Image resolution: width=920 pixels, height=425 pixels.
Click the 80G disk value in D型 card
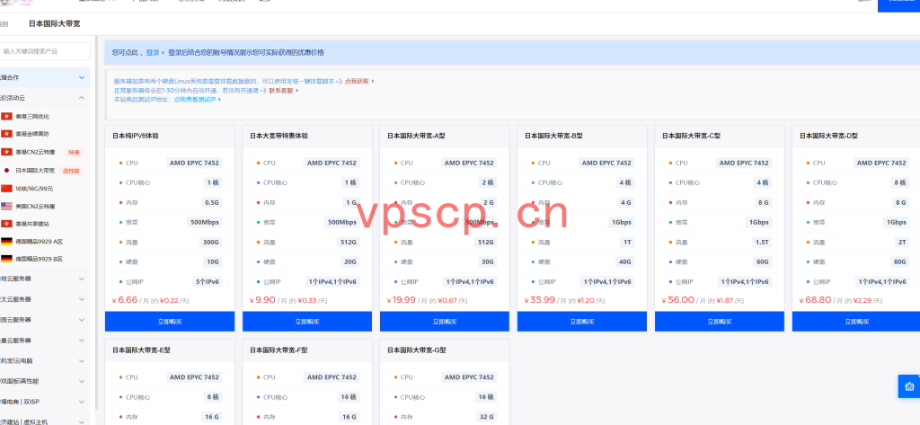(x=898, y=261)
